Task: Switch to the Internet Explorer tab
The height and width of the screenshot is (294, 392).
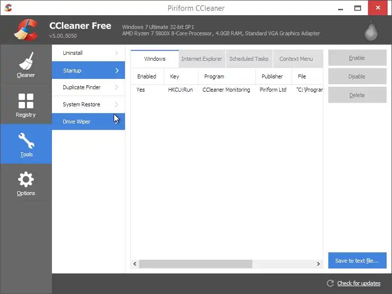Action: coord(202,59)
